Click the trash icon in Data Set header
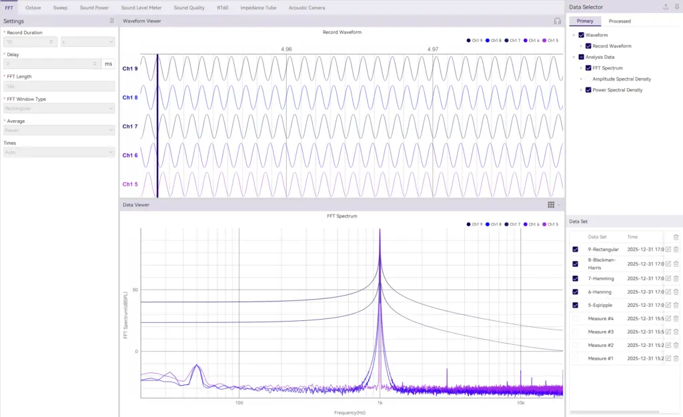 pos(676,237)
